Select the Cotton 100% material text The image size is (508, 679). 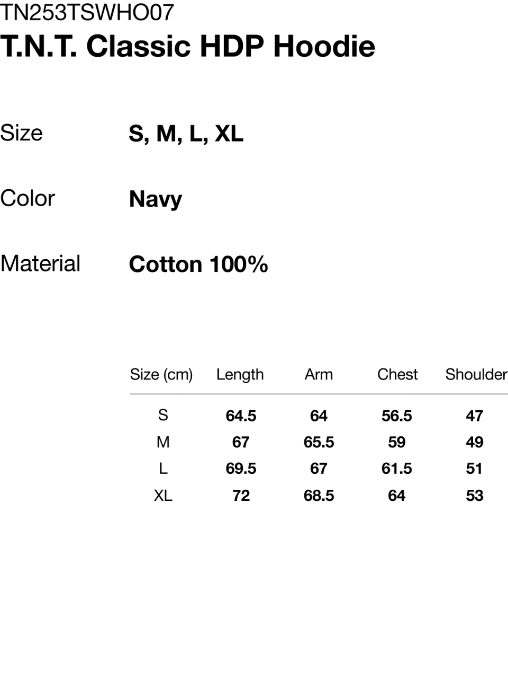(198, 264)
